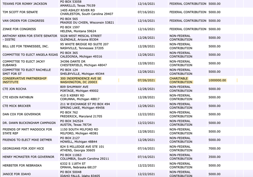The image size is (253, 177).
Task: Click 12/28/2021 date for Friends to Elect Mike Detmer
Action: [146, 140]
